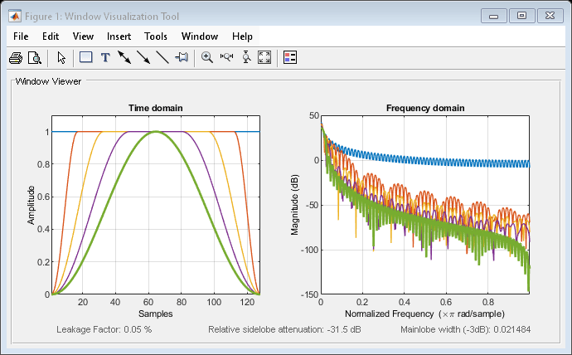Click the pin to axes icon

(x=182, y=57)
